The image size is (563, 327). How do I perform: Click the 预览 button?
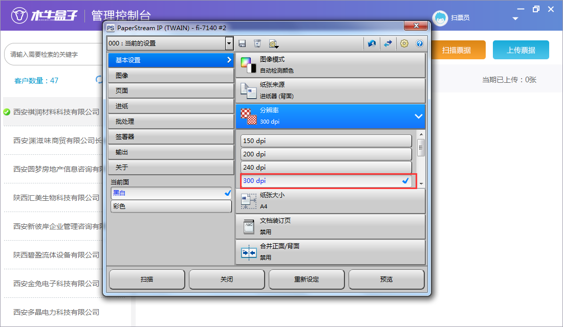[386, 279]
